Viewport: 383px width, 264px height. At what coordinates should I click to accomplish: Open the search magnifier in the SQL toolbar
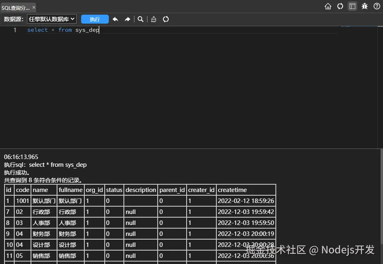point(141,19)
